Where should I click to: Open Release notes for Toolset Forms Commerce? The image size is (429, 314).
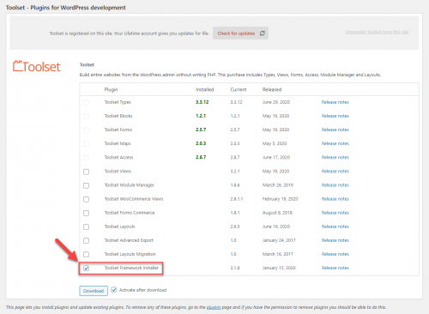335,213
